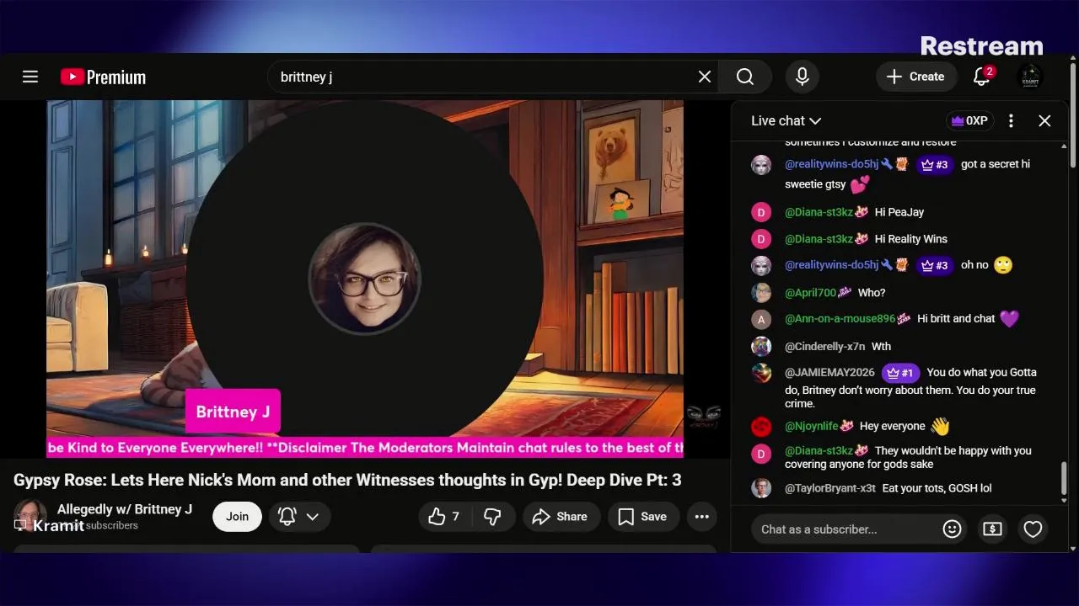The image size is (1079, 606).
Task: Click the video title text
Action: click(x=347, y=480)
